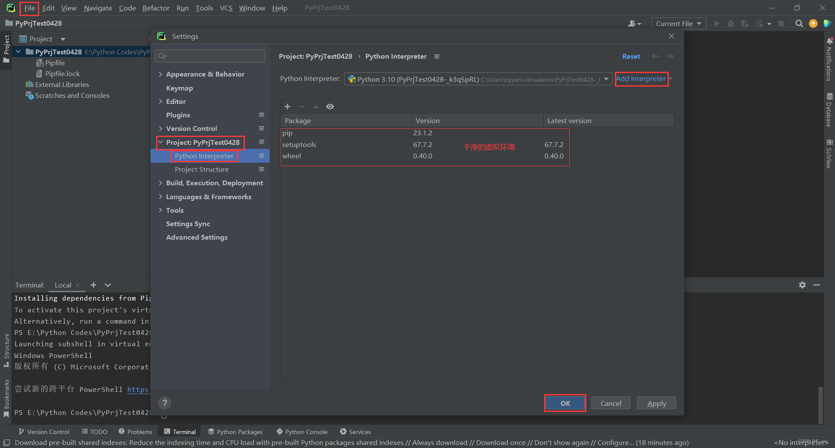
Task: Open the Notifications side panel
Action: (829, 60)
